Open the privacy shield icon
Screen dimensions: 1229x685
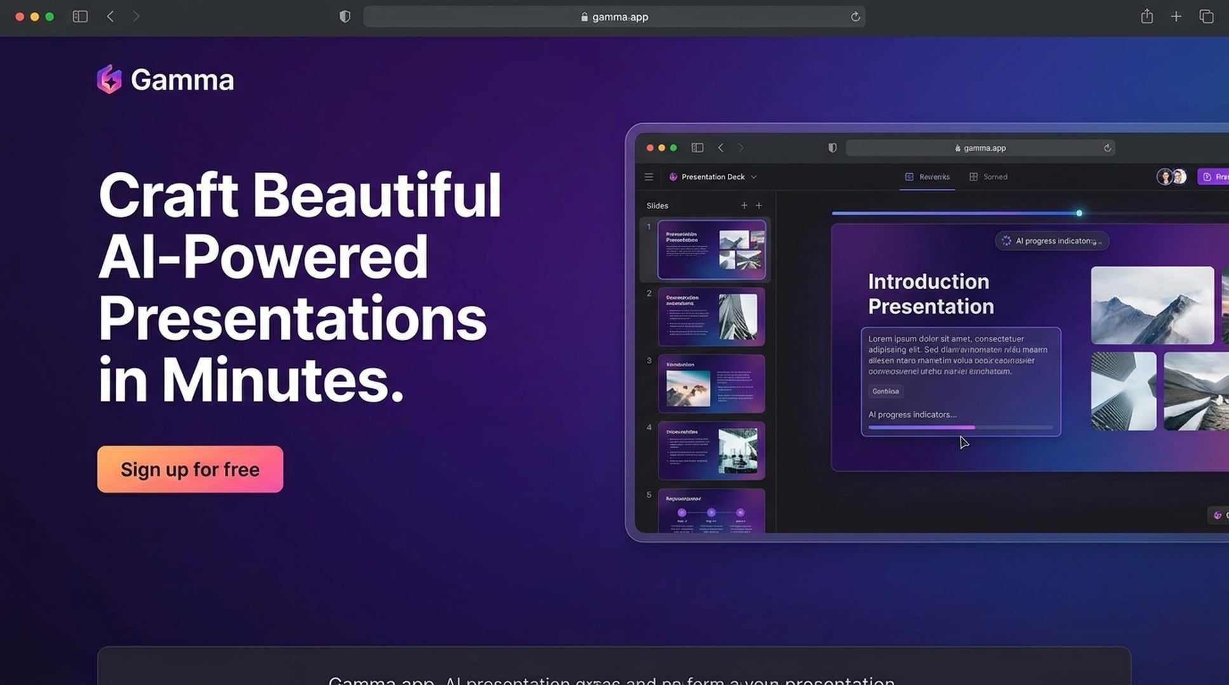(345, 16)
